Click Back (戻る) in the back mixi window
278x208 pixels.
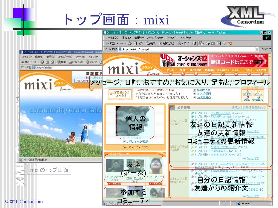tap(25, 62)
